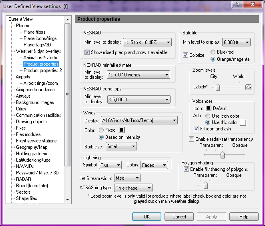
Task: Select Airport rings/zoom tree item
Action: 41,83
